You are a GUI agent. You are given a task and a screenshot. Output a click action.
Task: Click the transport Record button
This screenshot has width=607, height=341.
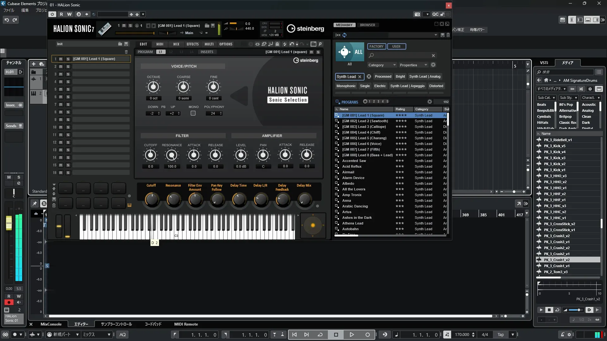pyautogui.click(x=367, y=335)
